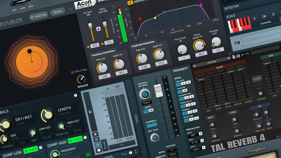Enable the Damp High section
The image size is (281, 158).
coord(75,139)
